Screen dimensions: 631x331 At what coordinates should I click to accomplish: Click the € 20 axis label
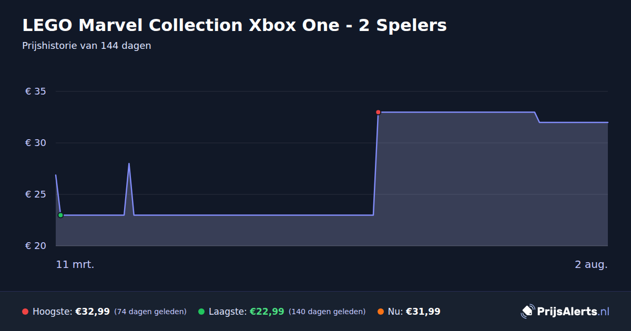(x=36, y=246)
